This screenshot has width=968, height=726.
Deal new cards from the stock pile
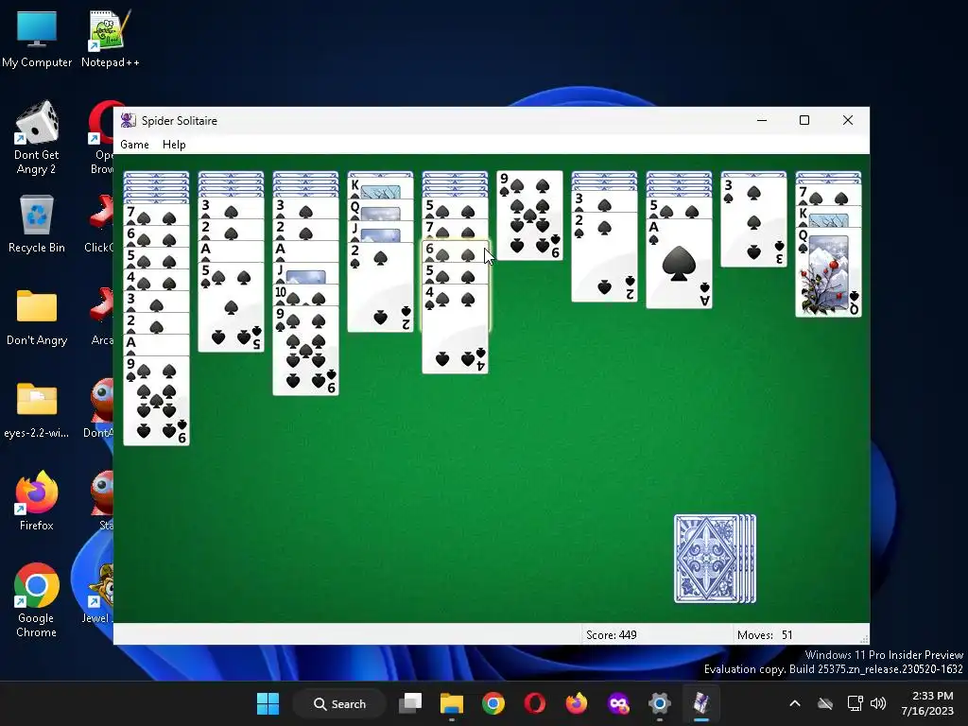(x=715, y=559)
